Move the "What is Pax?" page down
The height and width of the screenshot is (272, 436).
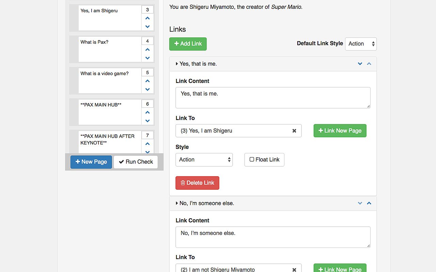pyautogui.click(x=147, y=58)
